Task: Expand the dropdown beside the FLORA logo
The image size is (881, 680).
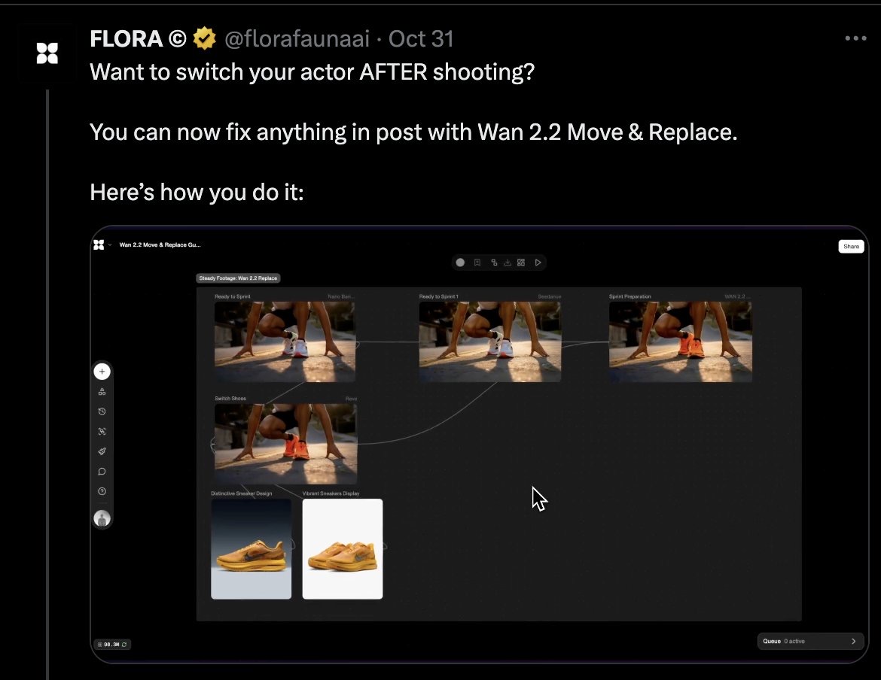Action: pyautogui.click(x=110, y=244)
